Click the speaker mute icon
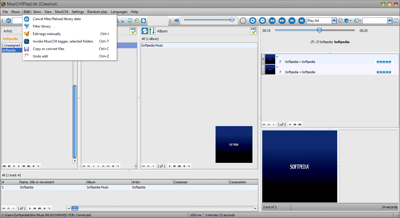The width and height of the screenshot is (400, 218). 176,20
